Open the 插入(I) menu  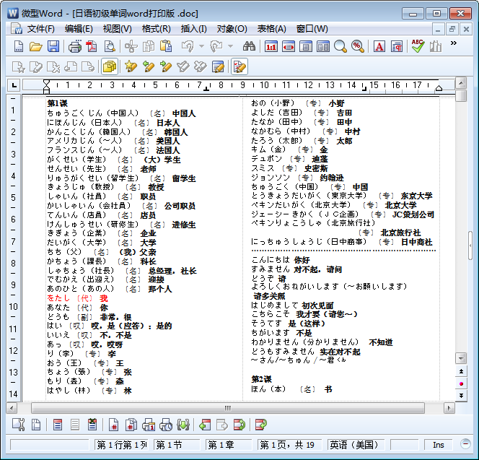[193, 29]
